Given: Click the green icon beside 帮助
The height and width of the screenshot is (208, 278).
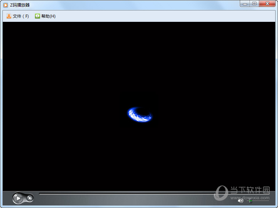Looking at the screenshot, I should (38, 16).
